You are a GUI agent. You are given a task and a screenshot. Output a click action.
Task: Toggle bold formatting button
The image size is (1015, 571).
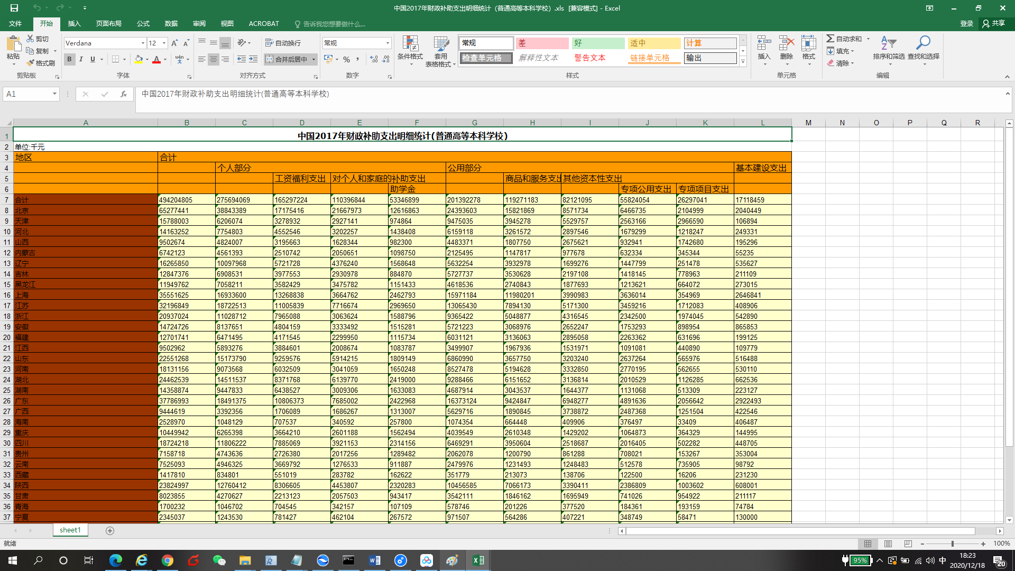(69, 59)
